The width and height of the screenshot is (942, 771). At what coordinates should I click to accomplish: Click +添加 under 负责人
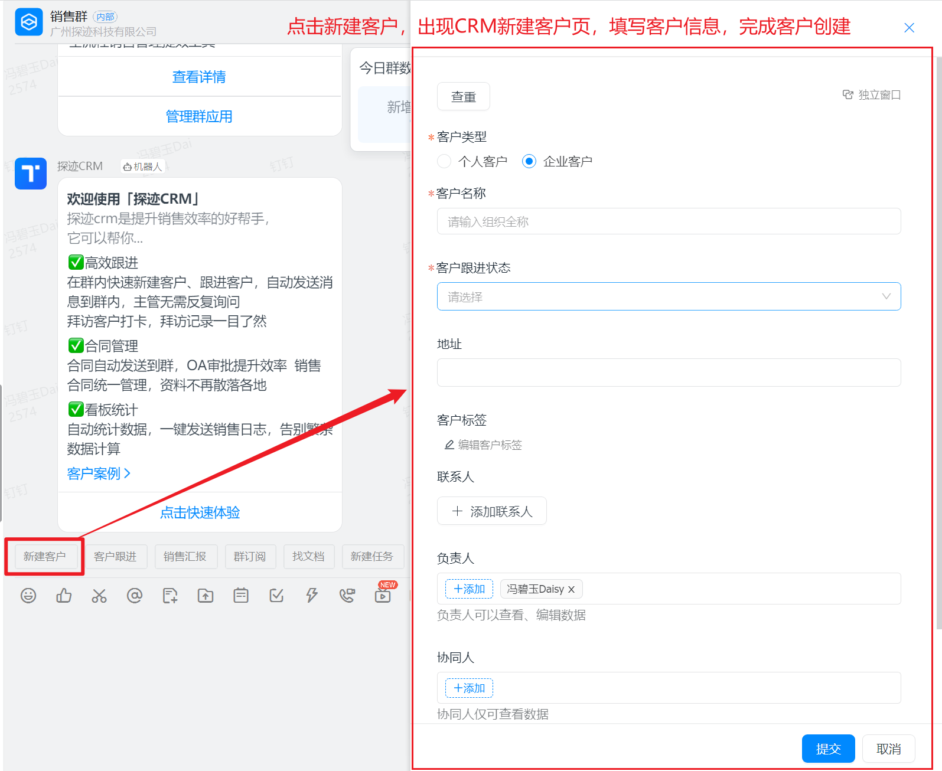click(469, 589)
